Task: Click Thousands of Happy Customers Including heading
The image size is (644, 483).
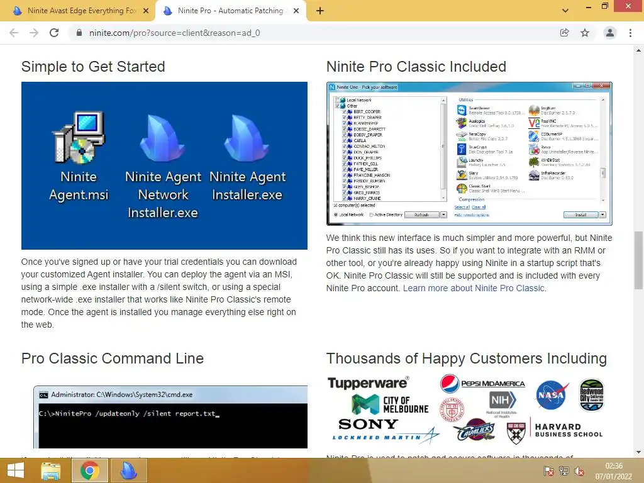Action: coord(467,358)
